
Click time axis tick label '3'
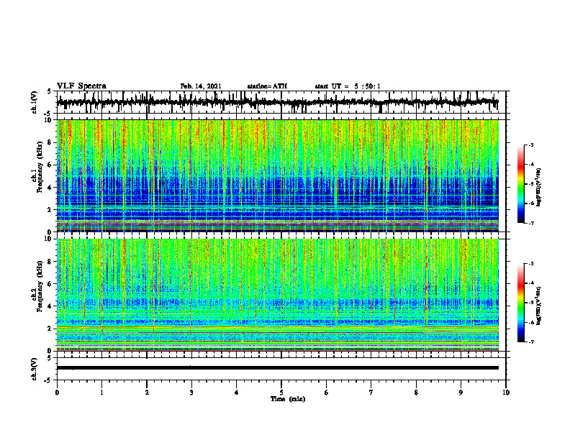(191, 393)
